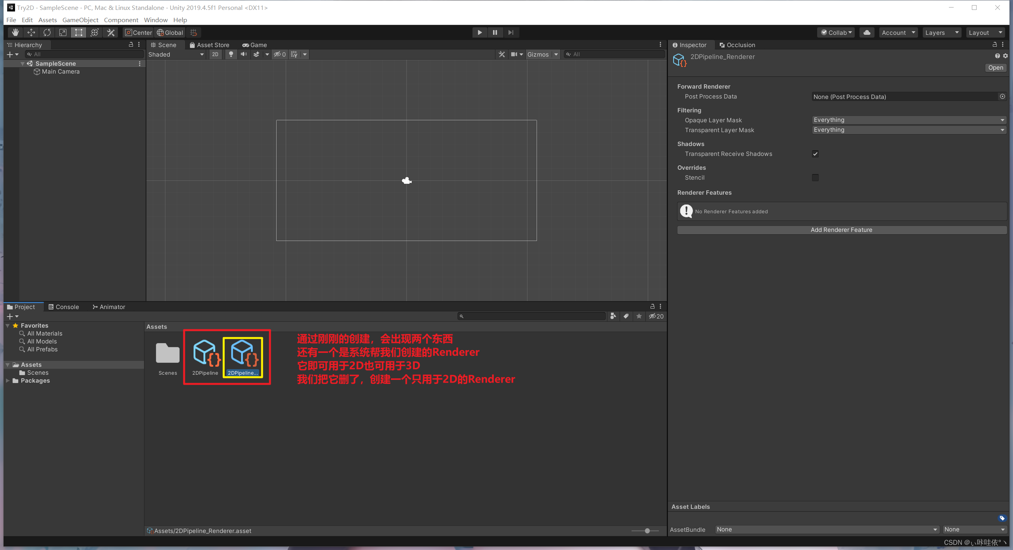Screen dimensions: 1013x550
Task: Open Transparent Layer Mask dropdown
Action: [x=909, y=130]
